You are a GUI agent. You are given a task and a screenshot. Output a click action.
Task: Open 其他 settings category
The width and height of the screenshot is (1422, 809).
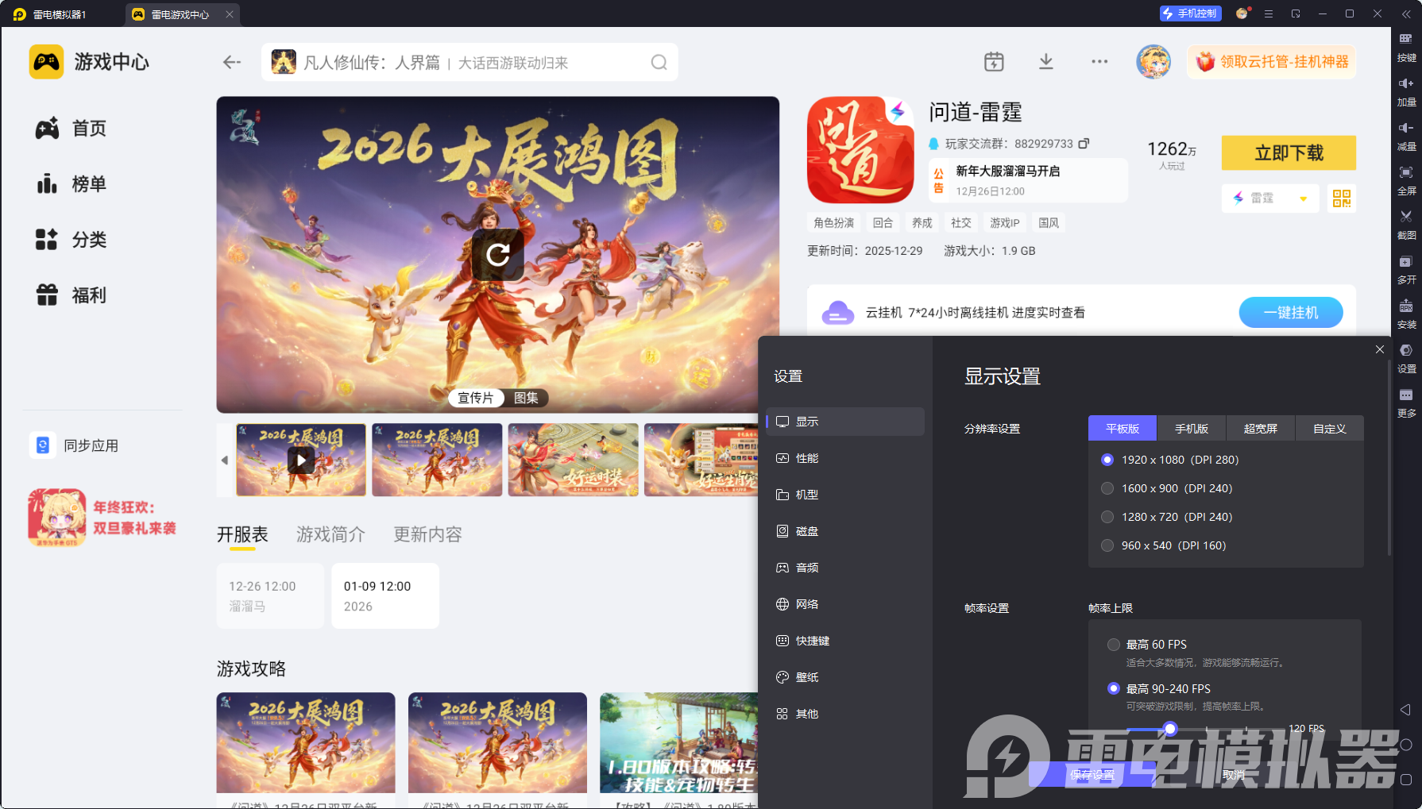(x=845, y=714)
